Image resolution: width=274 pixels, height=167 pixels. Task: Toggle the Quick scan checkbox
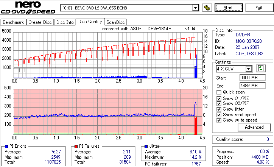pos(219,92)
